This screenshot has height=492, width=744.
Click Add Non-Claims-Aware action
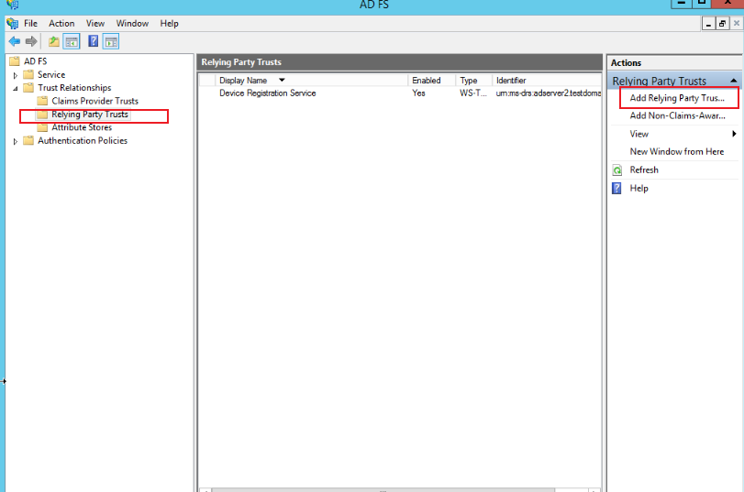(x=678, y=115)
